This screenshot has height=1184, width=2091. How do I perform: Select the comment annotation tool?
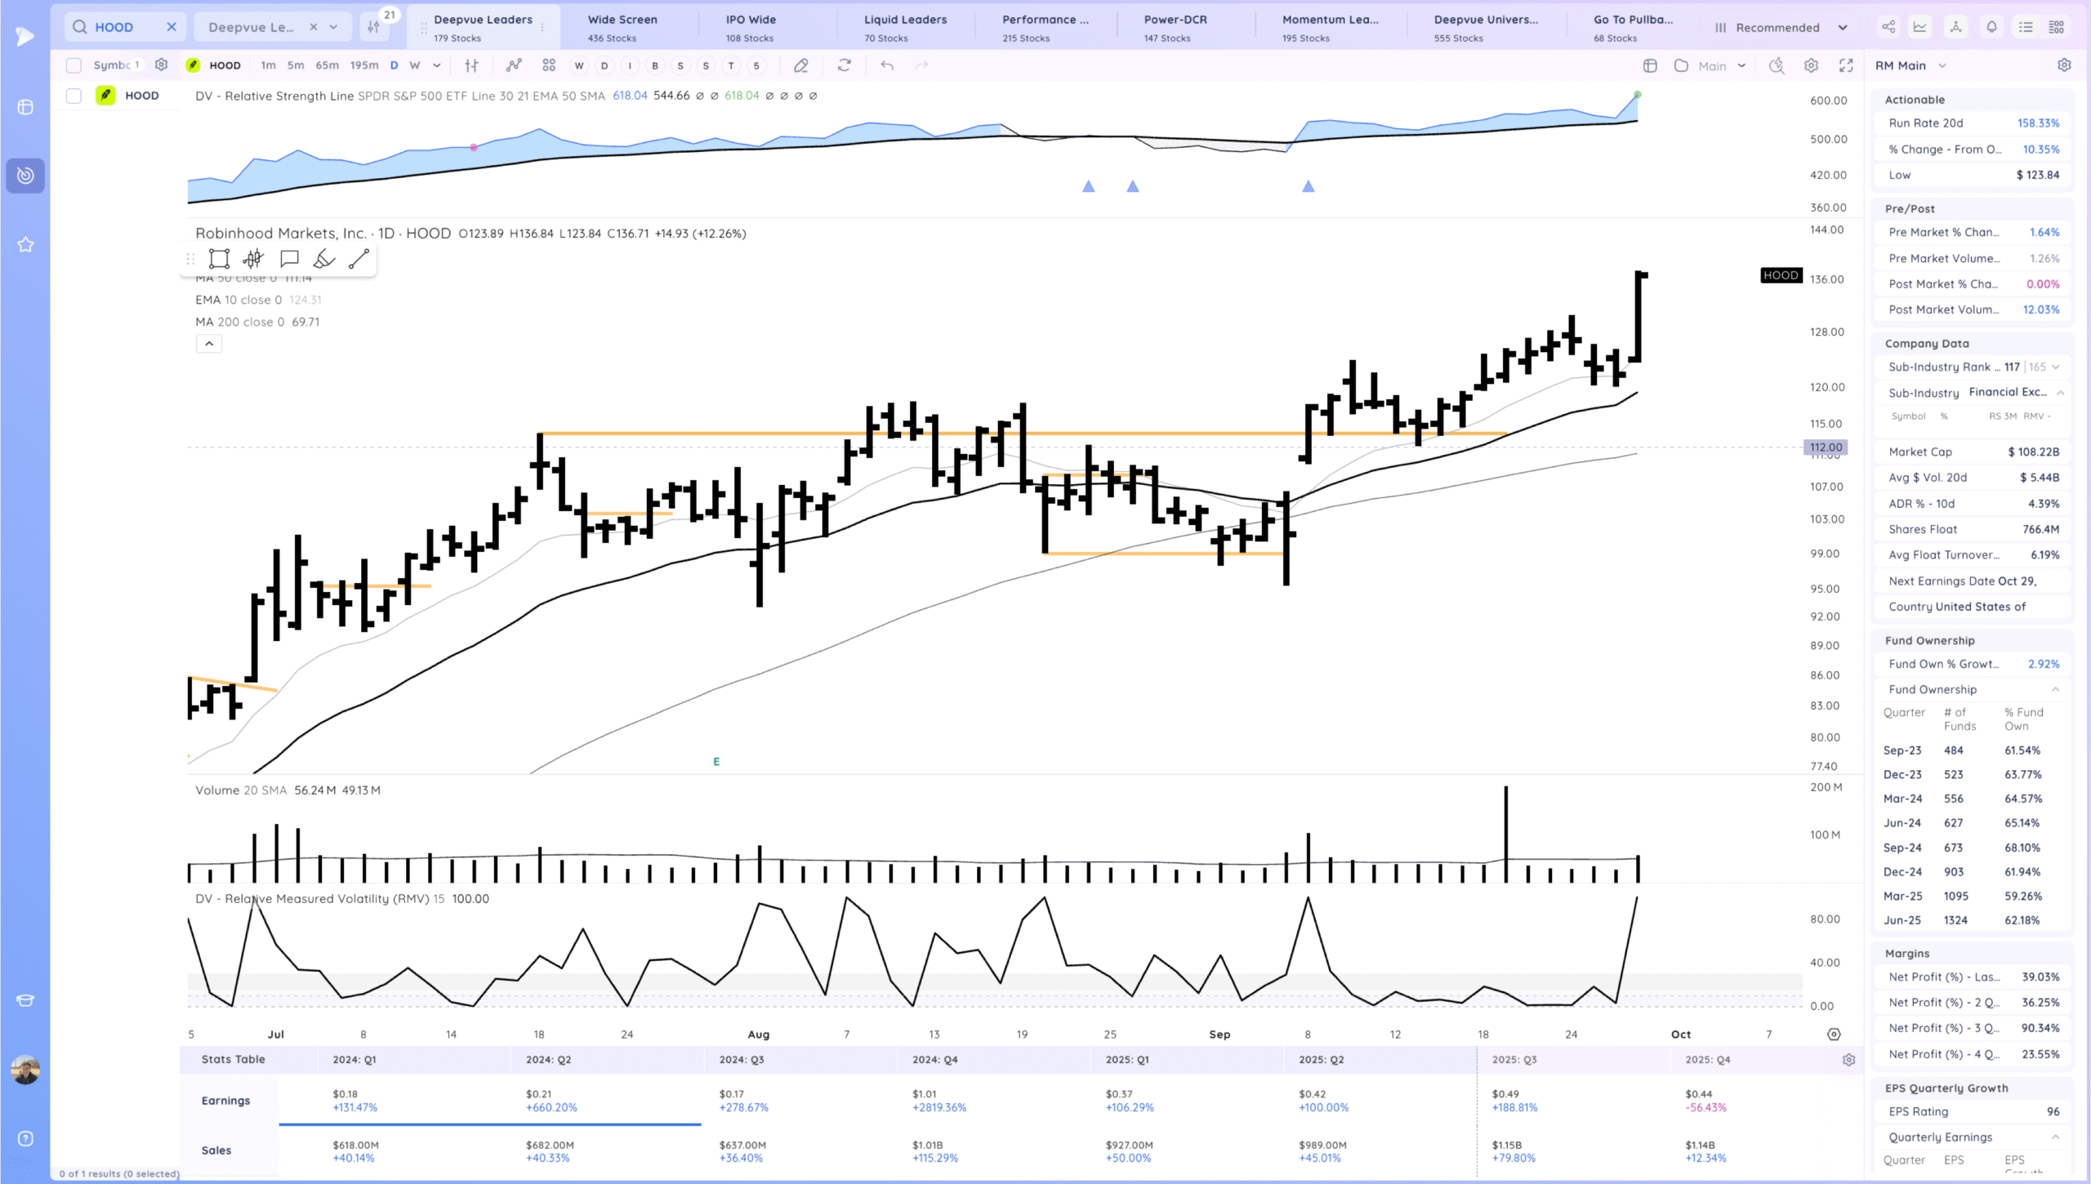(x=288, y=259)
